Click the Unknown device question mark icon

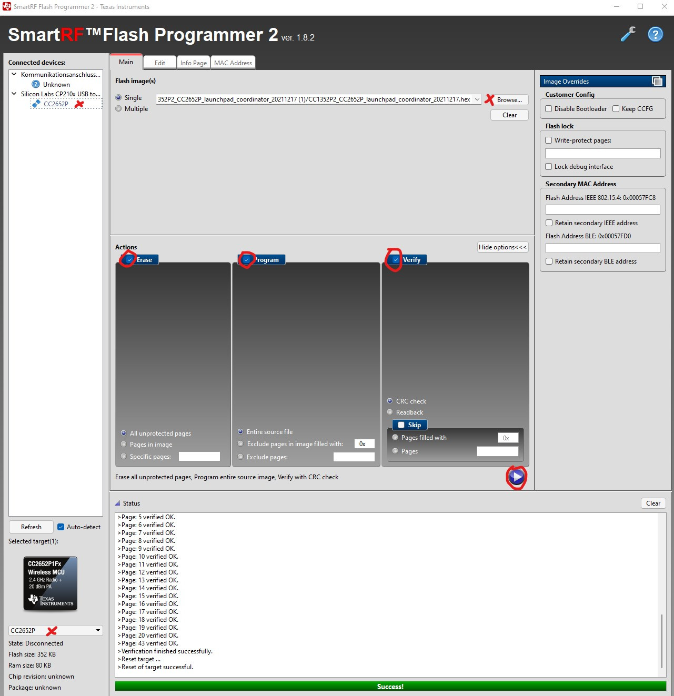tap(36, 84)
